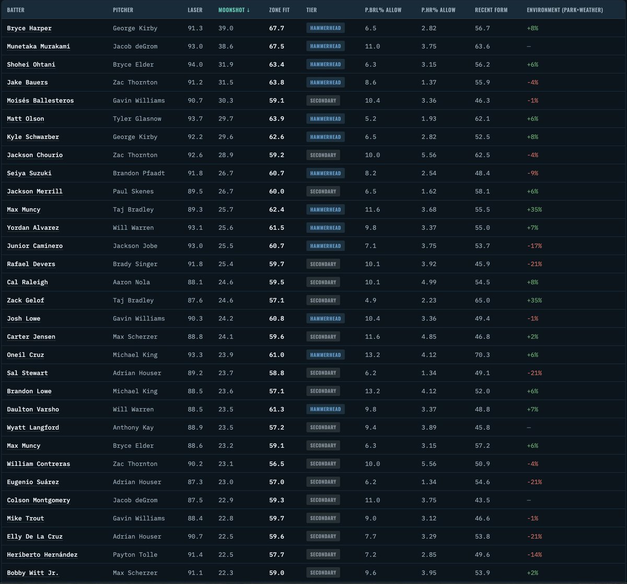Click zone fit value 67.5
Viewport: 627px width, 584px height.
pos(276,46)
